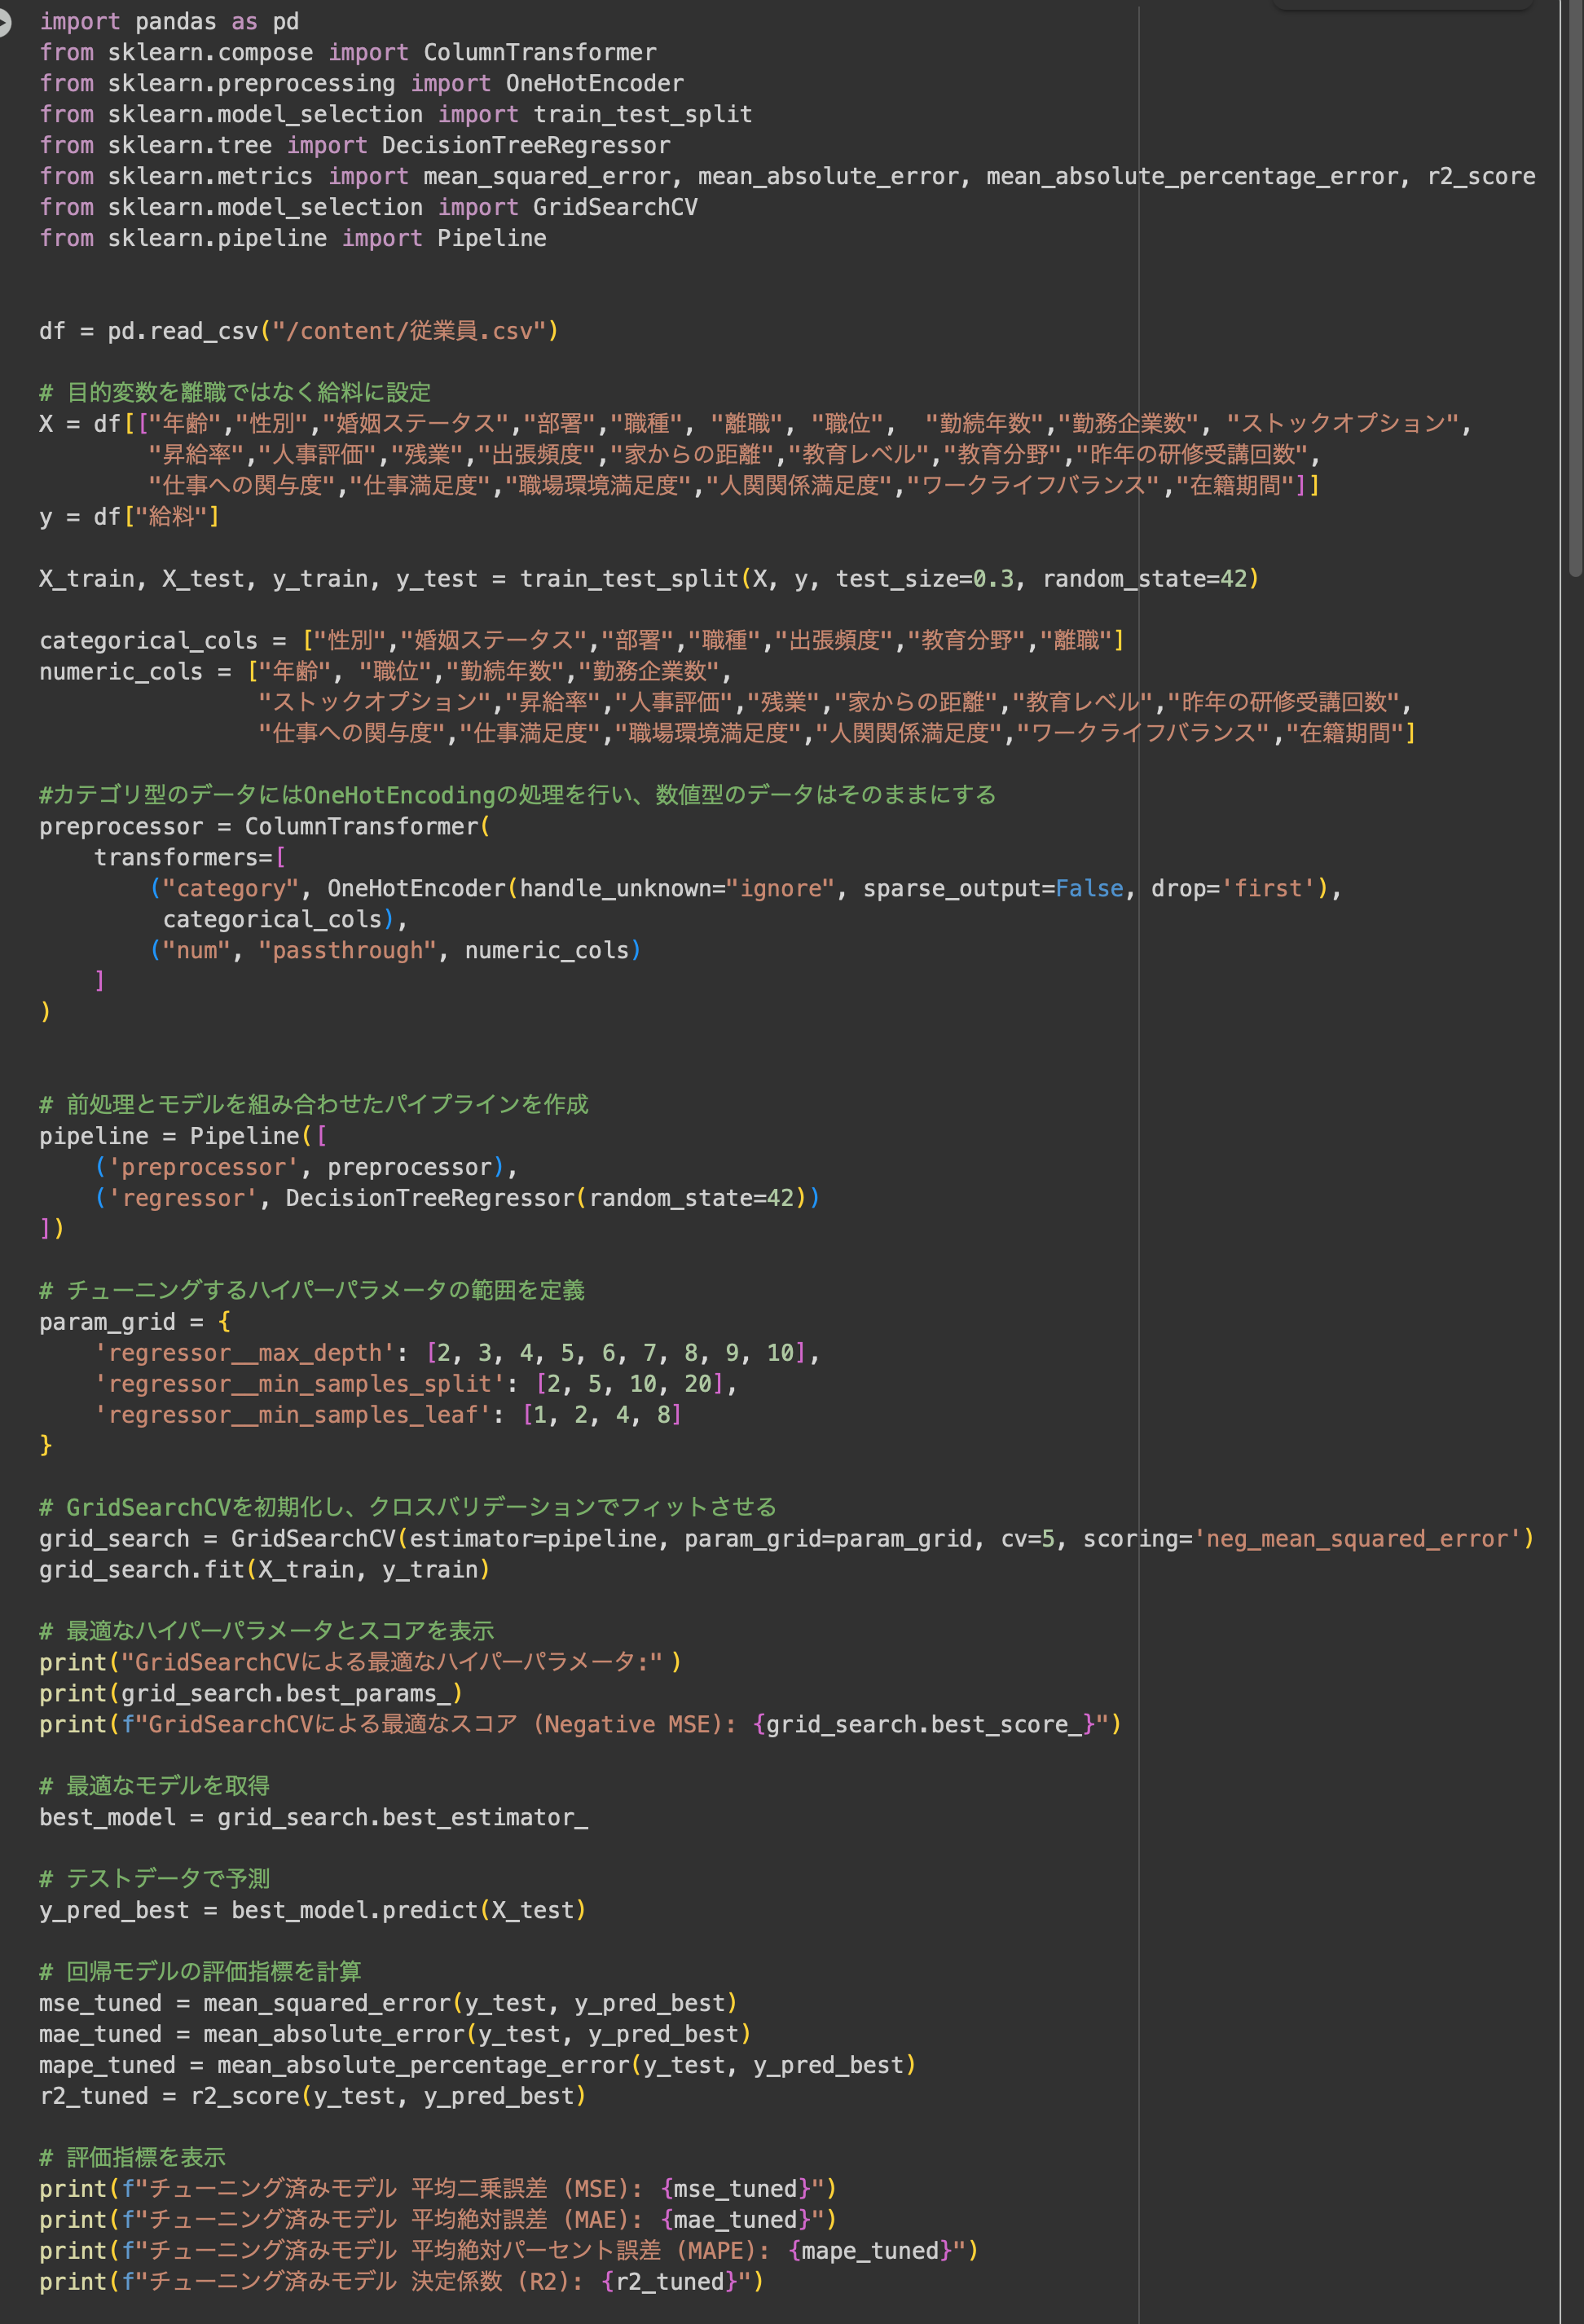Run the code cell with play button
Image resolution: width=1584 pixels, height=2324 pixels.
(x=3, y=22)
